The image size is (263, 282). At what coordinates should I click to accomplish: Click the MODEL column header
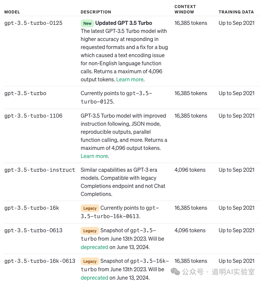click(12, 12)
